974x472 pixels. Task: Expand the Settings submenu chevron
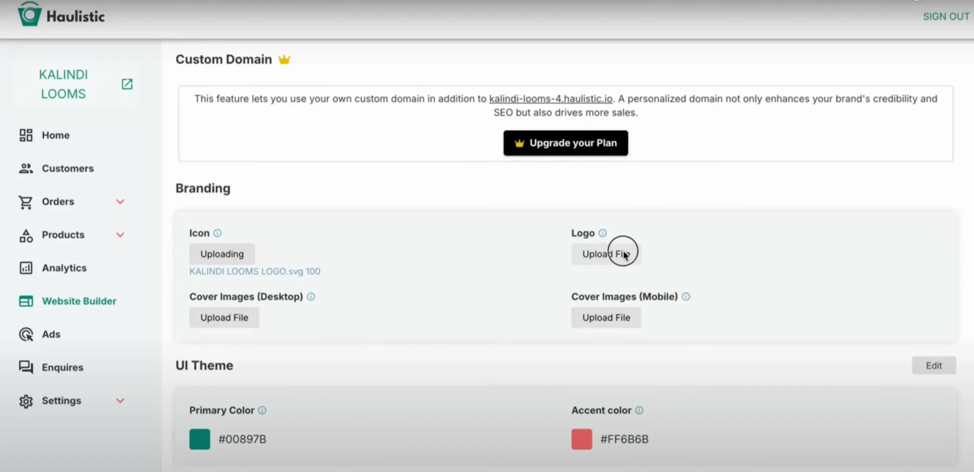point(120,401)
